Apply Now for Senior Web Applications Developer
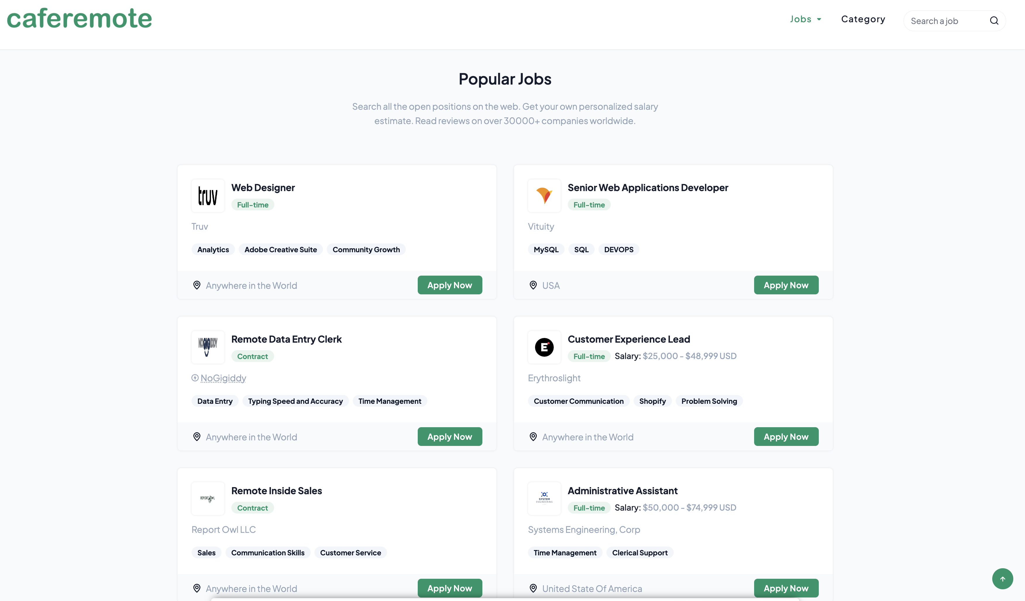This screenshot has width=1025, height=601. [786, 285]
